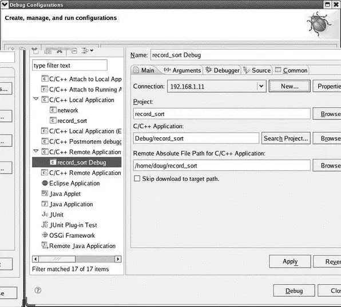Click Browse next to Project field
The image size is (341, 307).
[x=327, y=114]
